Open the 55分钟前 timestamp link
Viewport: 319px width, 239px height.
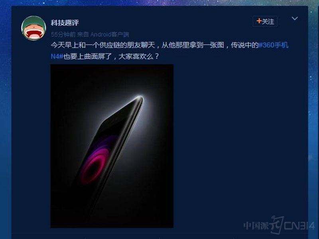click(x=63, y=34)
